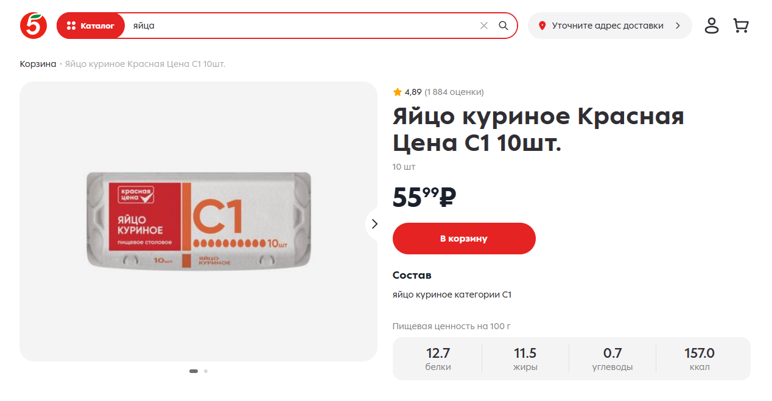Go to Корзина breadcrumb link
Viewport: 772px width, 401px height.
[x=38, y=64]
